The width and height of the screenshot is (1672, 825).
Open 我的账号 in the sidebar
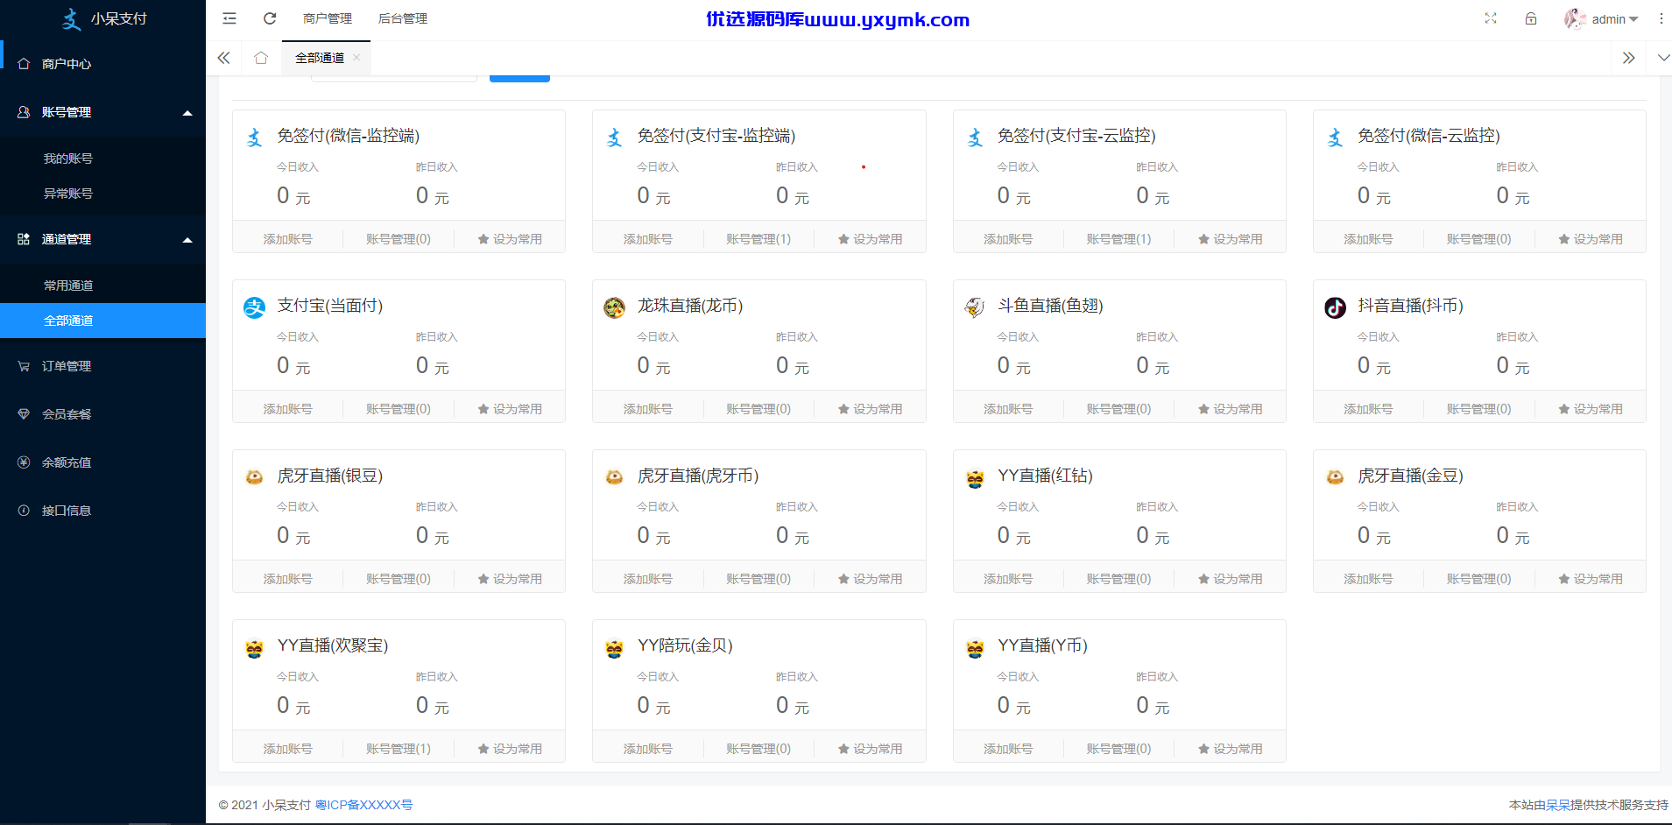coord(102,159)
